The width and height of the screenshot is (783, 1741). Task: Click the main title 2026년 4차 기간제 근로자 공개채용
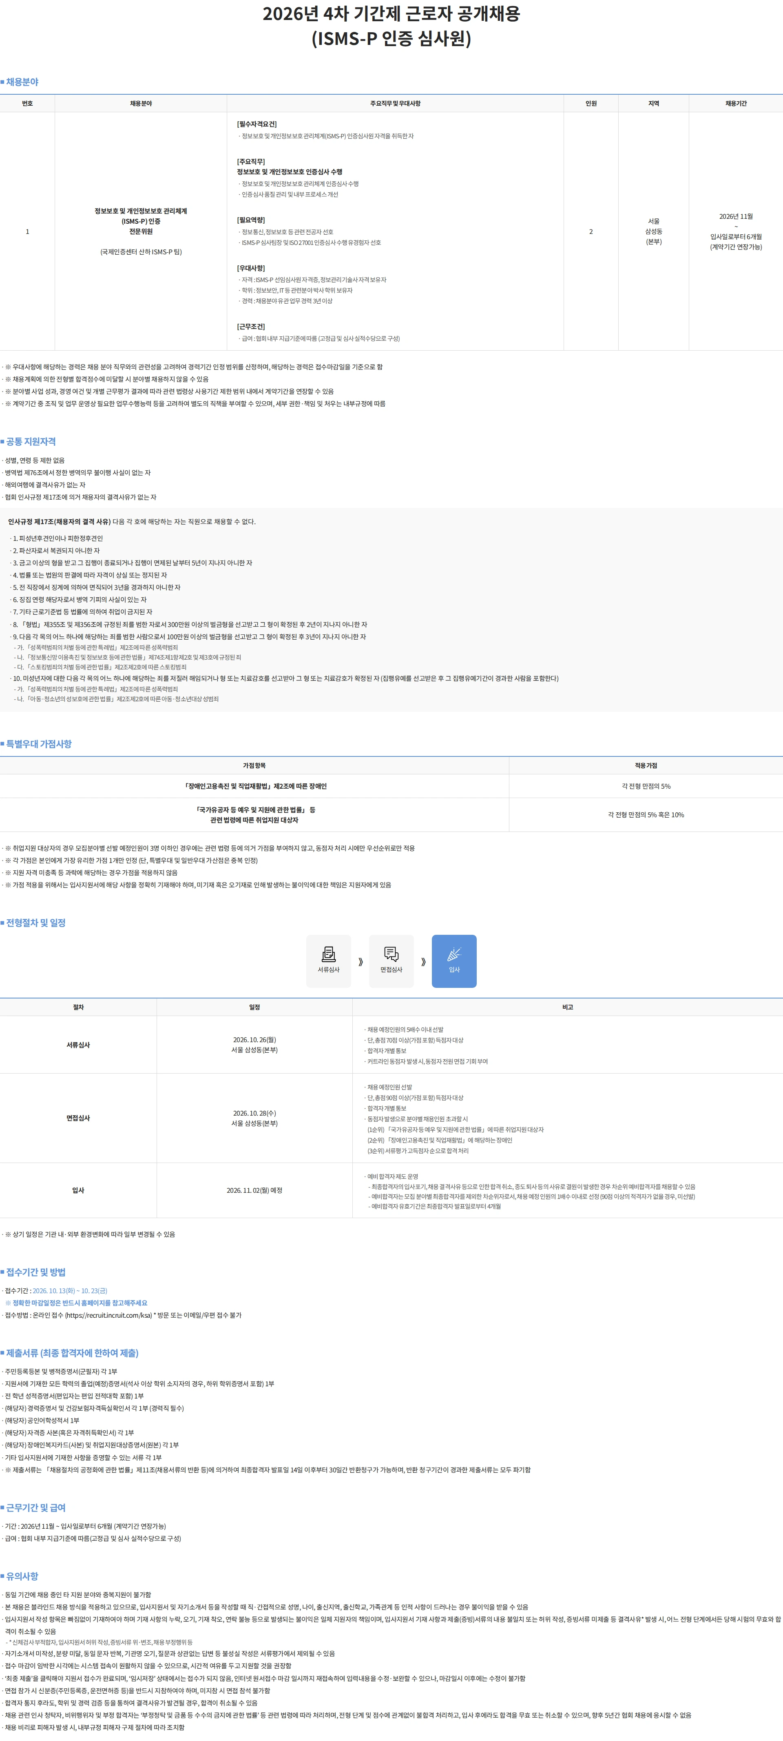pos(391,13)
